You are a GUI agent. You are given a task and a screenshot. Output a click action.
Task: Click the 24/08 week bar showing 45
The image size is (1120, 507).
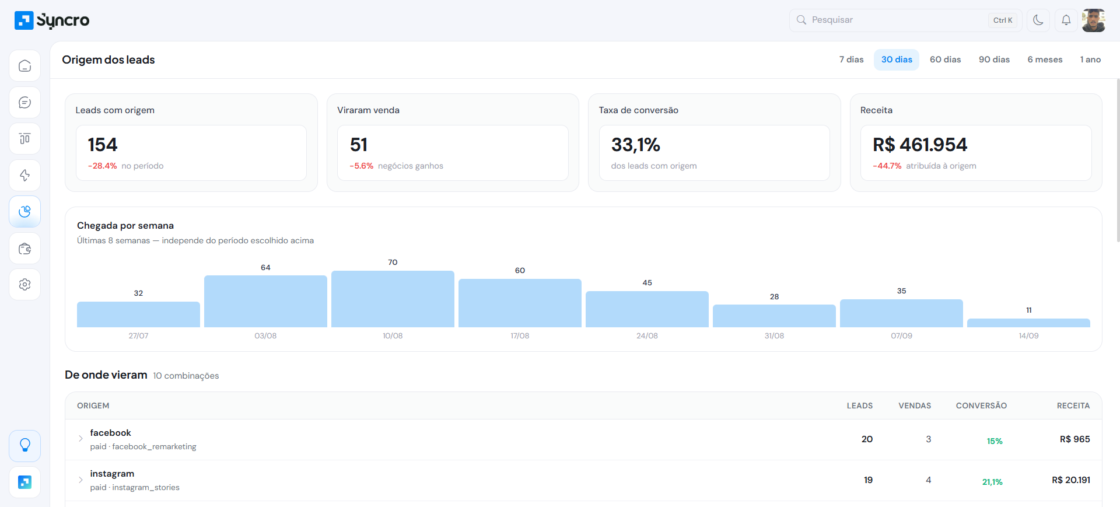[x=647, y=309]
